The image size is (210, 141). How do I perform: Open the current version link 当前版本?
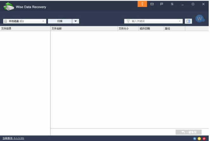click(x=13, y=138)
